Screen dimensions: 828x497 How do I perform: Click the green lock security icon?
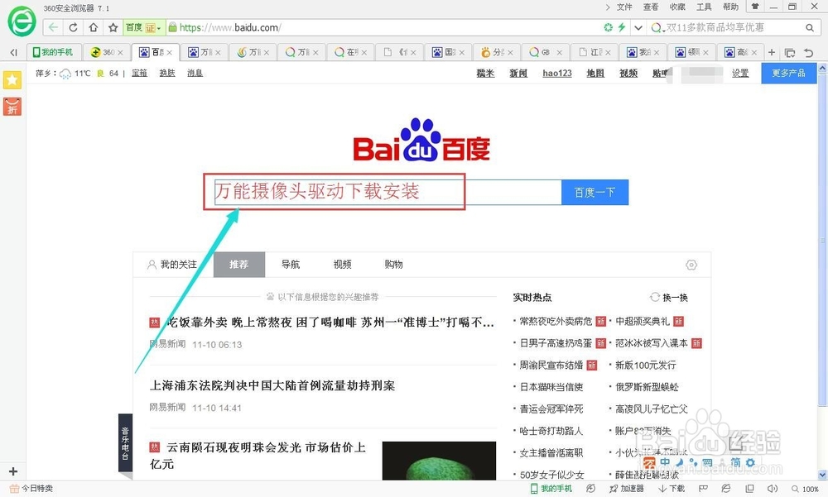[172, 27]
